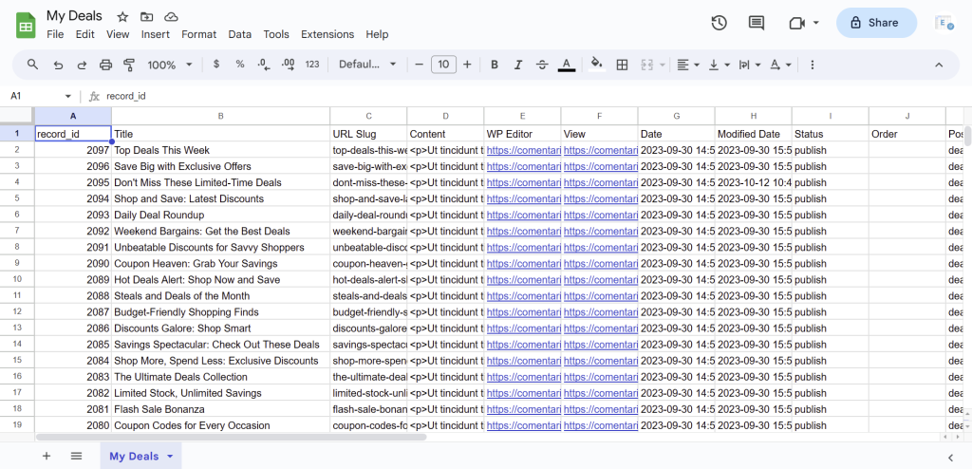Viewport: 972px width, 469px height.
Task: Select column B header
Action: coord(220,116)
